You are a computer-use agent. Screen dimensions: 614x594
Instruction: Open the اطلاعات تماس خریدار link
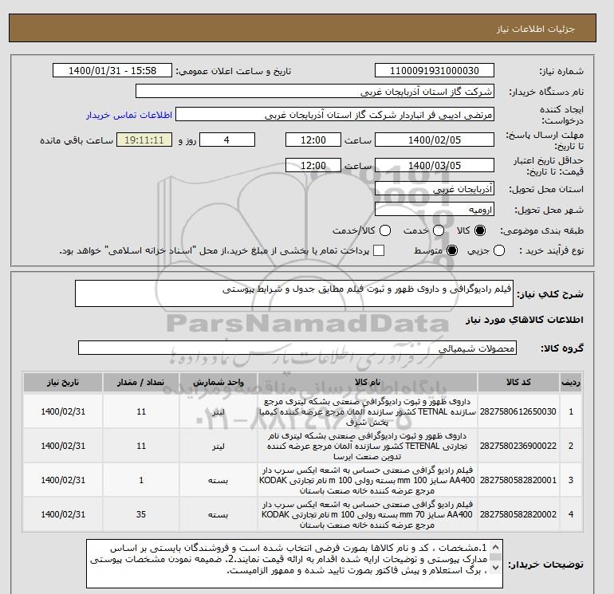[x=129, y=115]
